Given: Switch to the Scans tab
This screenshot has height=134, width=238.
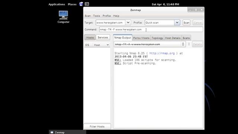Looking at the screenshot, I should pyautogui.click(x=186, y=38).
